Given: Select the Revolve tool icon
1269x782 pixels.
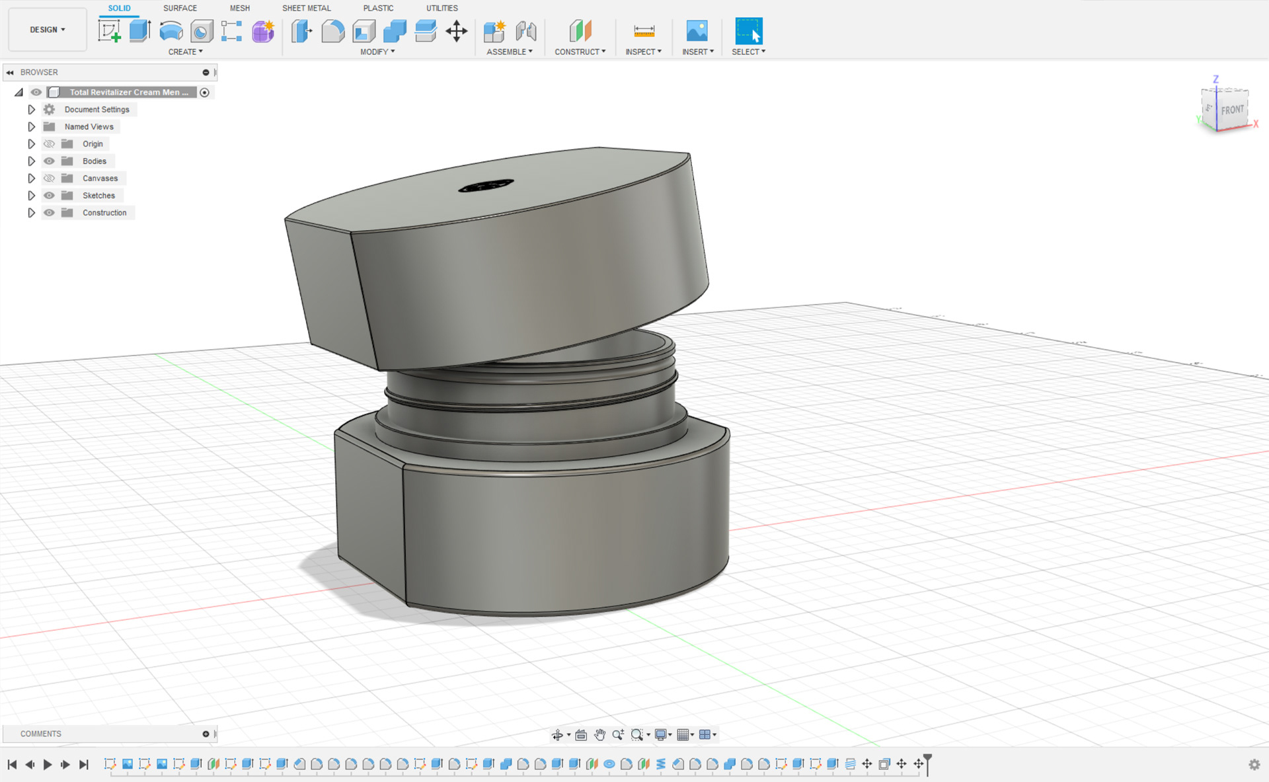Looking at the screenshot, I should coord(171,31).
